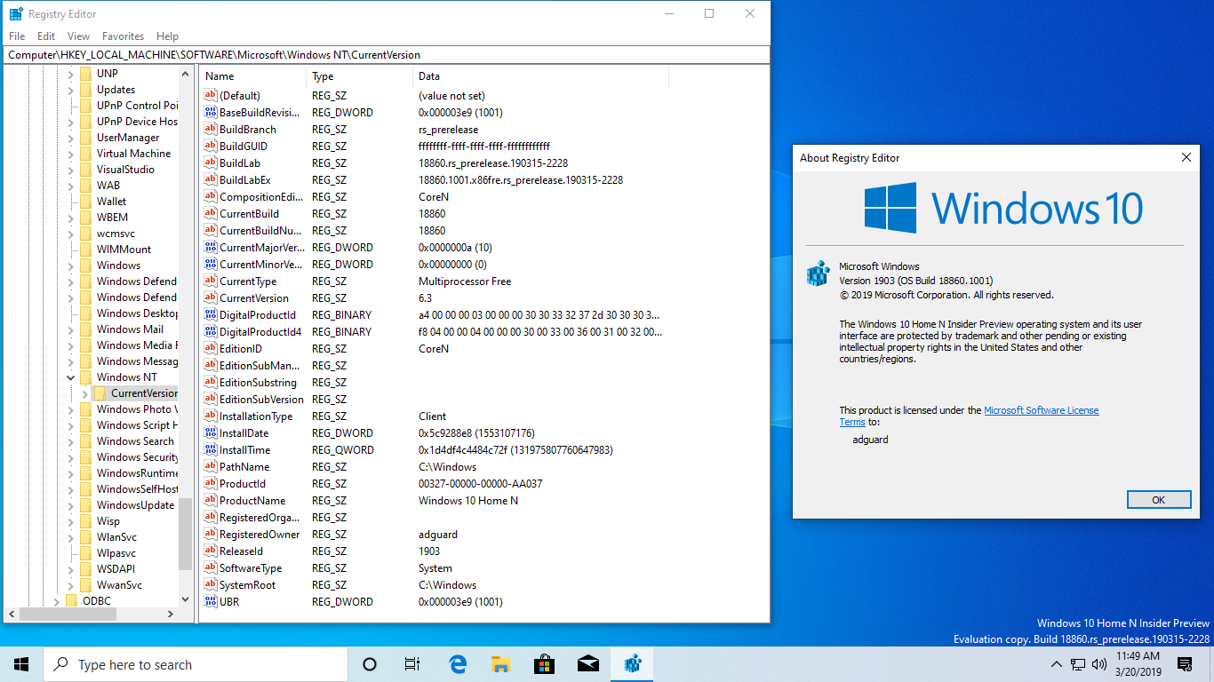
Task: Select the DigitalProductId binary icon
Action: [211, 314]
